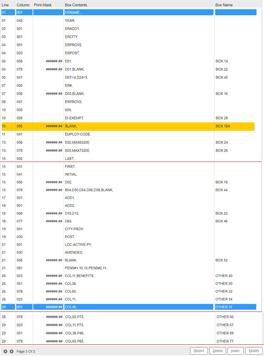Click the Delete button
This screenshot has width=264, height=356.
(x=218, y=351)
